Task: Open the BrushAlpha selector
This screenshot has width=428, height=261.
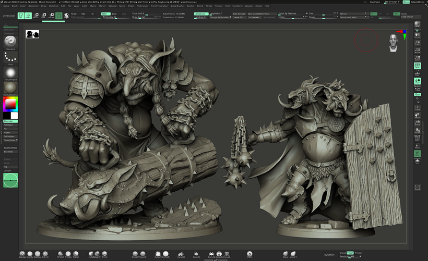Action: pos(10,72)
